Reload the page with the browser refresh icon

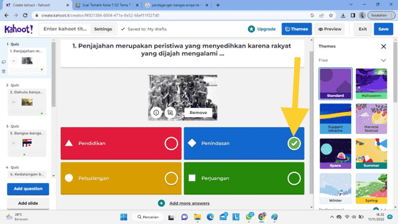[25, 15]
